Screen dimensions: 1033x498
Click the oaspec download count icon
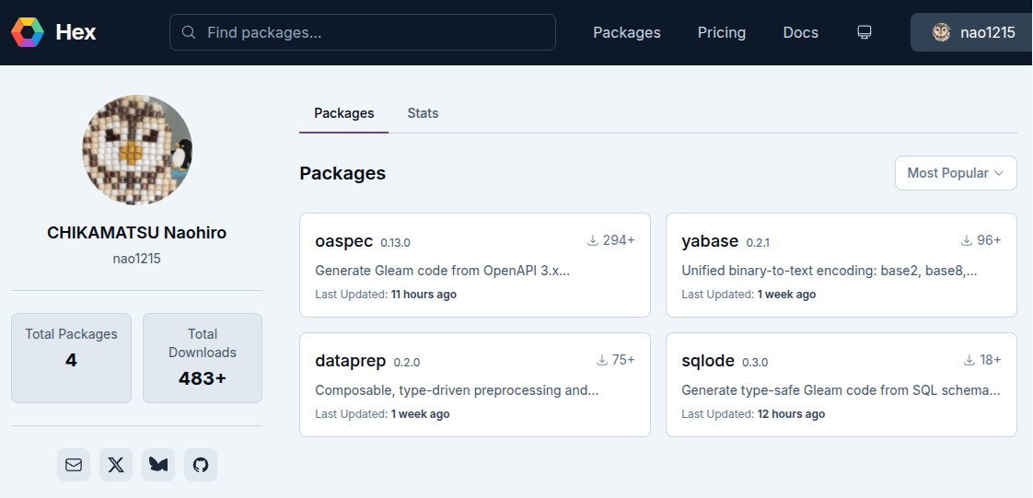(593, 240)
